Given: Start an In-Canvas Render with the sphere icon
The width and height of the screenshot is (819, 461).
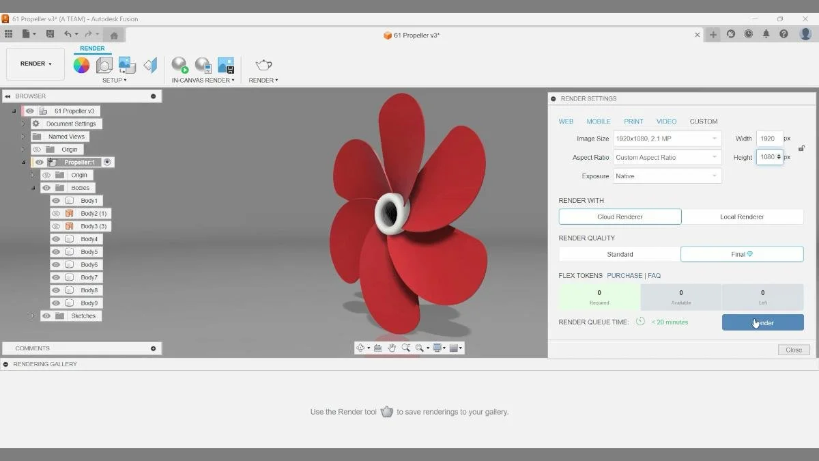Looking at the screenshot, I should [179, 65].
